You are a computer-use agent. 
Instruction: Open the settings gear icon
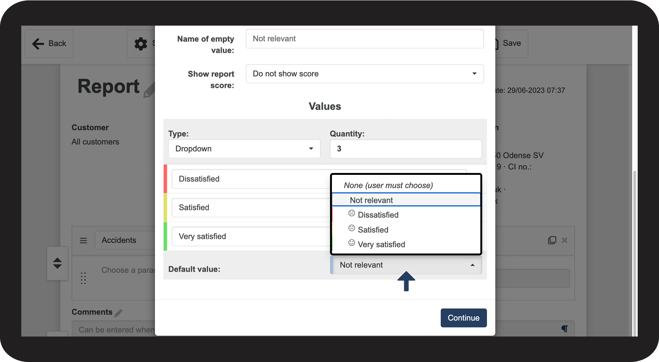pos(141,44)
